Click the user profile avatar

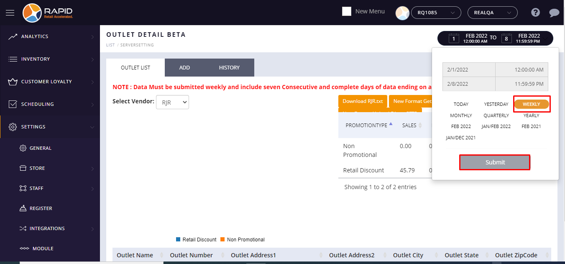(402, 13)
